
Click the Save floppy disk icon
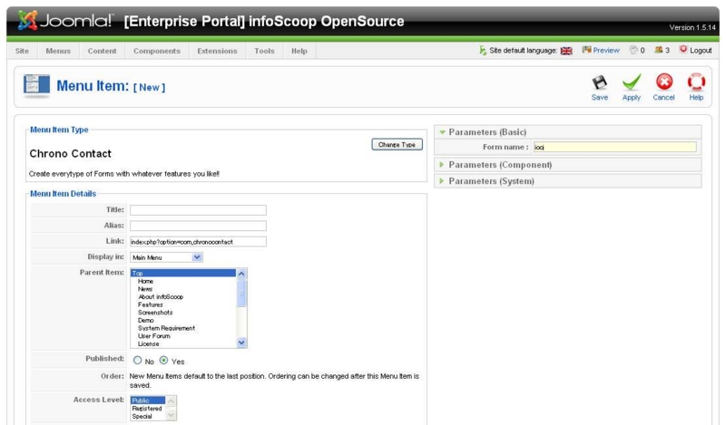tap(600, 82)
